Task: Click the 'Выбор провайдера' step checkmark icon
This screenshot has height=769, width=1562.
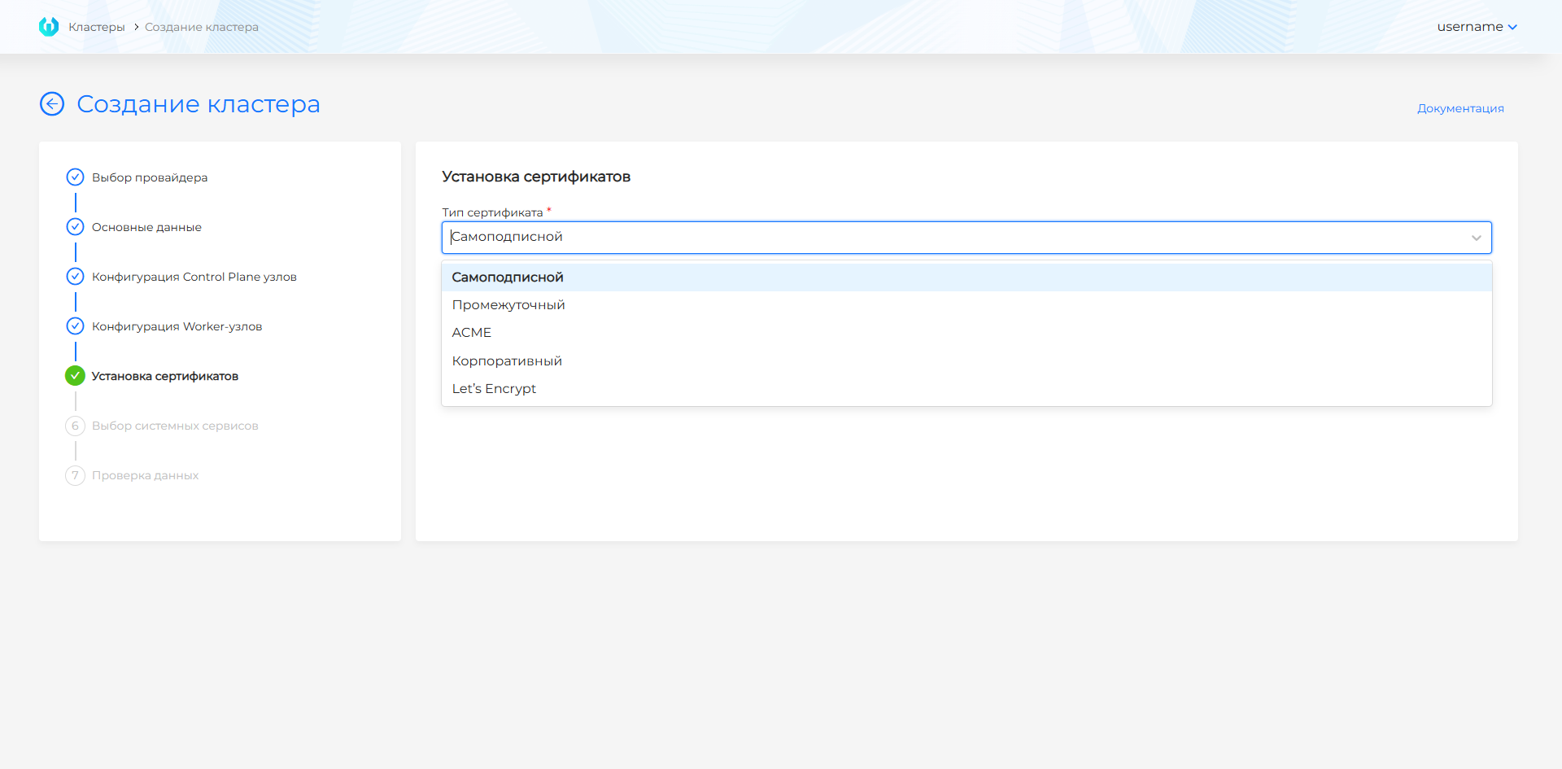Action: click(75, 177)
